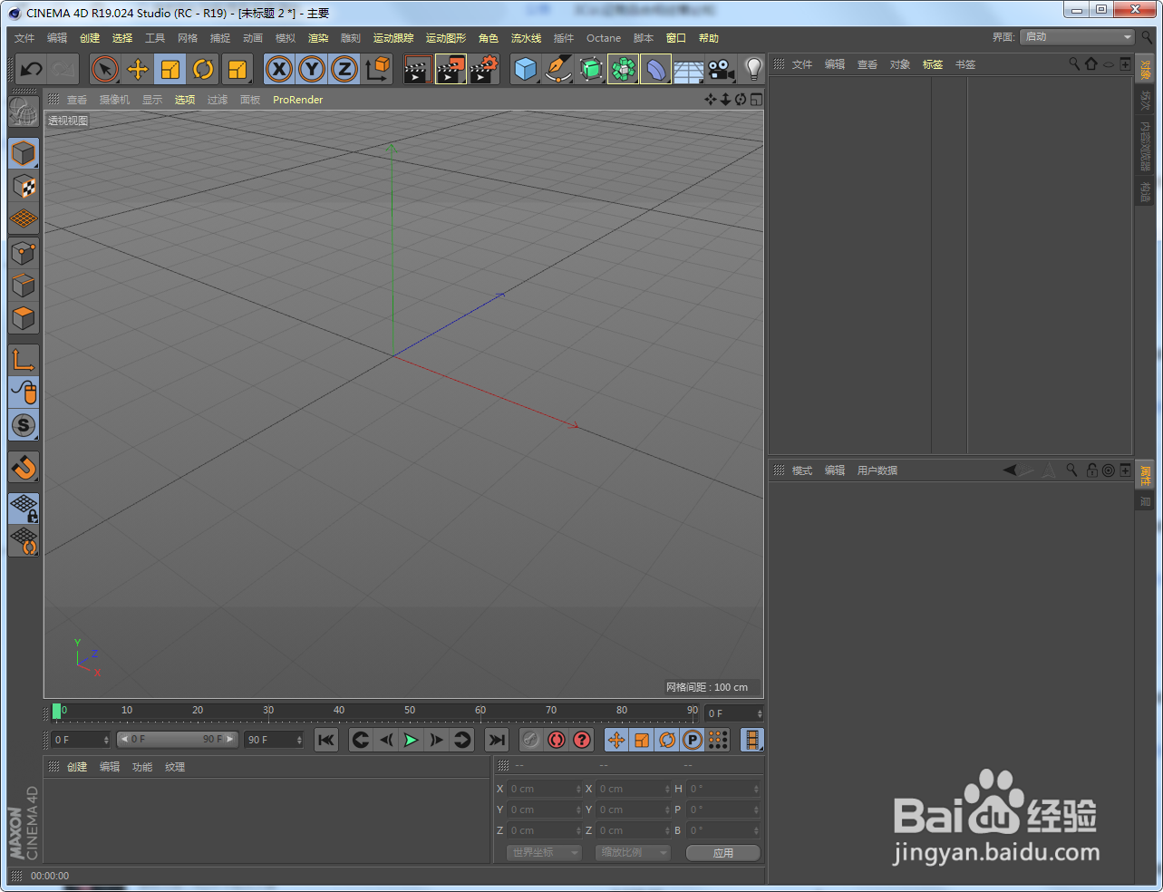This screenshot has width=1163, height=892.
Task: Click the Undo arrow icon
Action: [x=32, y=70]
